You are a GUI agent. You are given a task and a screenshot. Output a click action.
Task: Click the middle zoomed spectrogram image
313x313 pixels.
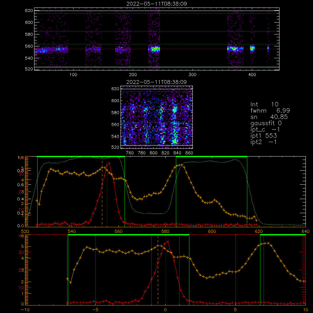coord(156,117)
